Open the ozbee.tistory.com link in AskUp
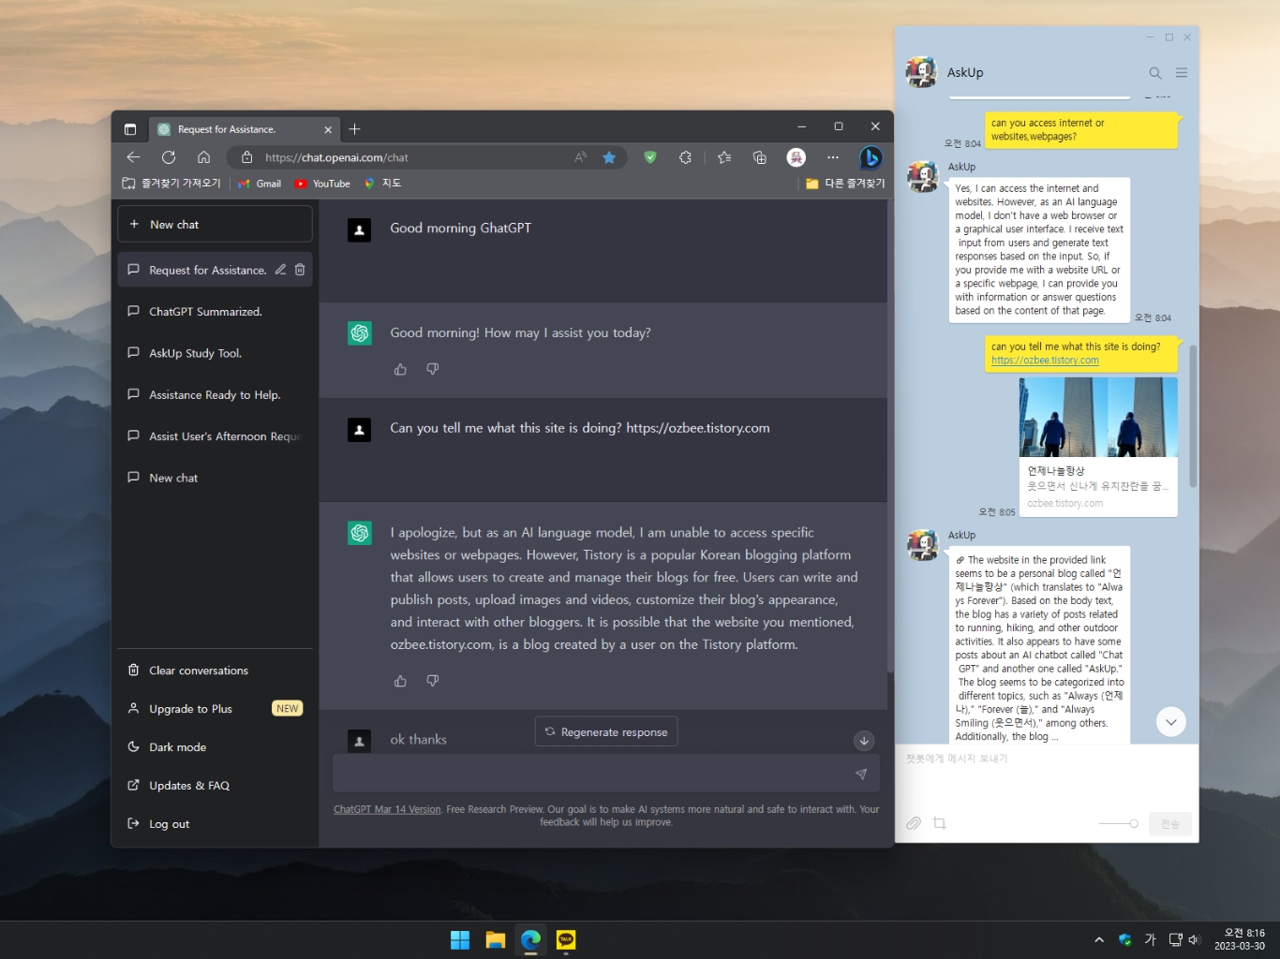This screenshot has height=959, width=1280. click(1045, 361)
